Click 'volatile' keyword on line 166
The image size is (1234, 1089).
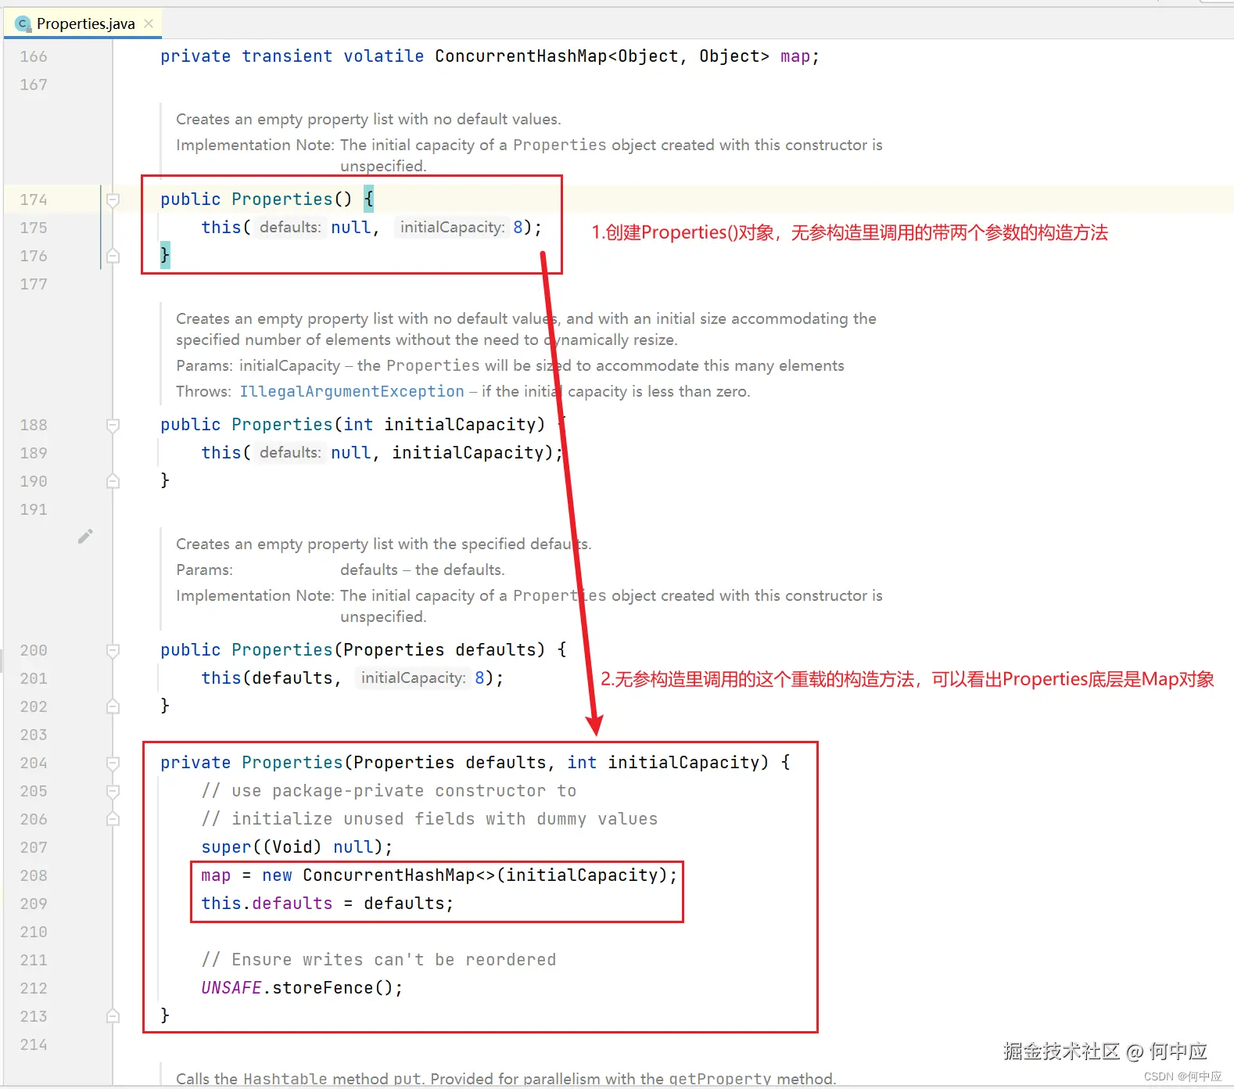click(384, 56)
